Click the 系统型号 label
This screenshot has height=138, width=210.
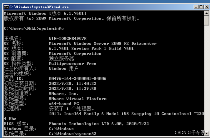(x=15, y=99)
